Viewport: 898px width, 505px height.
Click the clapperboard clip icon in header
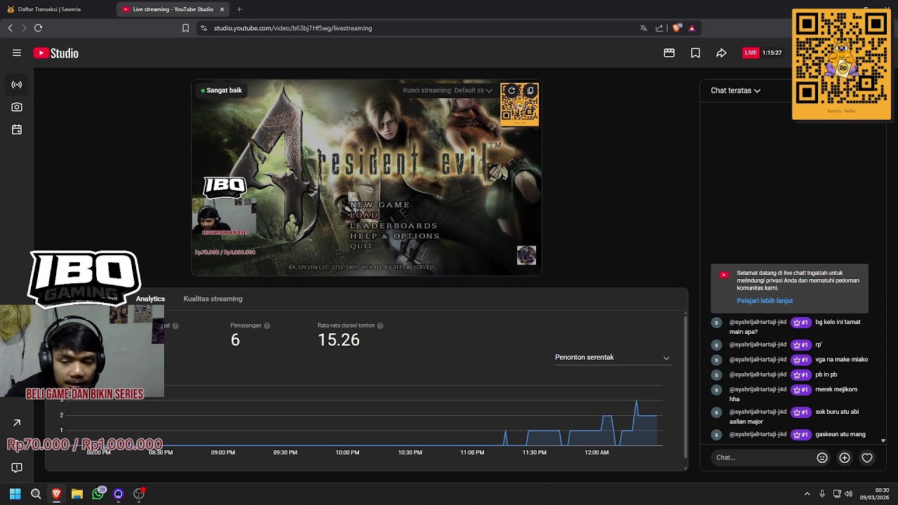point(669,53)
